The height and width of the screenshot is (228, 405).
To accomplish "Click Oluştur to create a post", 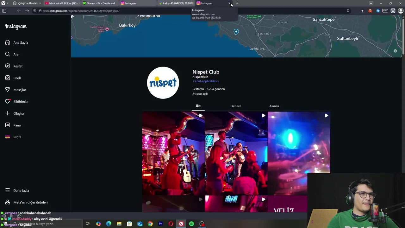I will (x=15, y=113).
